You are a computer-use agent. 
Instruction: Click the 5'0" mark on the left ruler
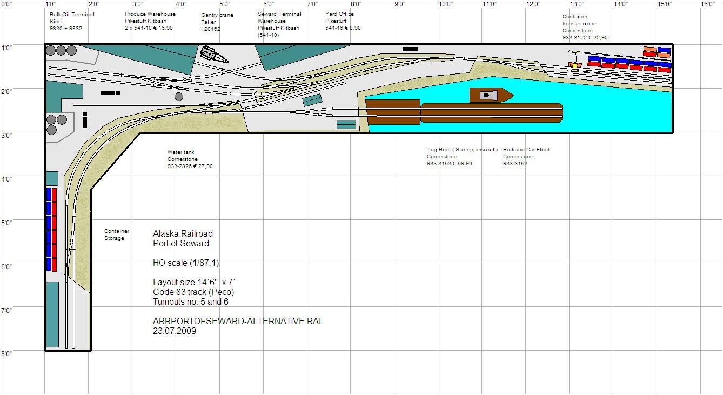pos(6,223)
